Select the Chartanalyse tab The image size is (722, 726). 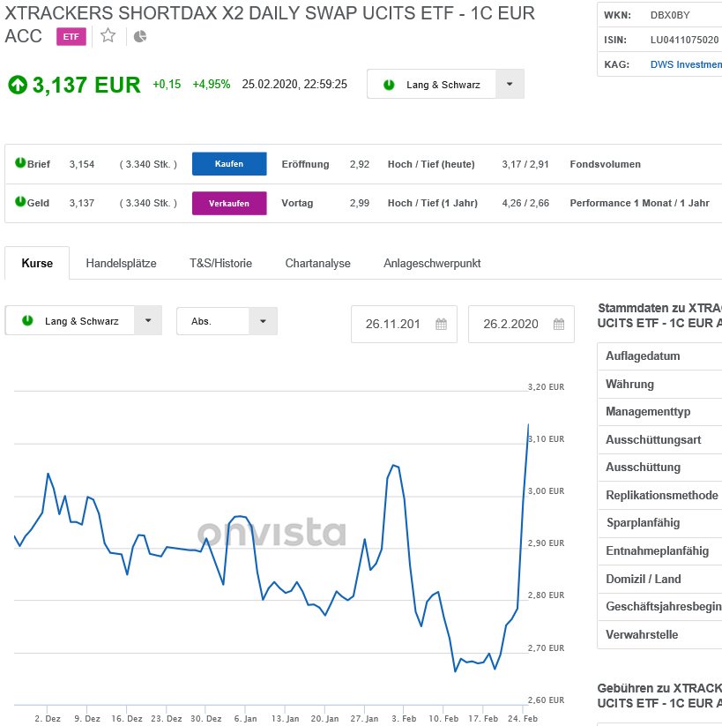[317, 263]
